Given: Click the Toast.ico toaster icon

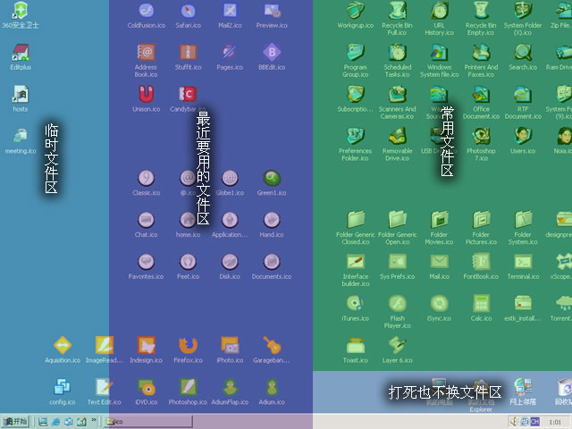Looking at the screenshot, I should pyautogui.click(x=355, y=346).
